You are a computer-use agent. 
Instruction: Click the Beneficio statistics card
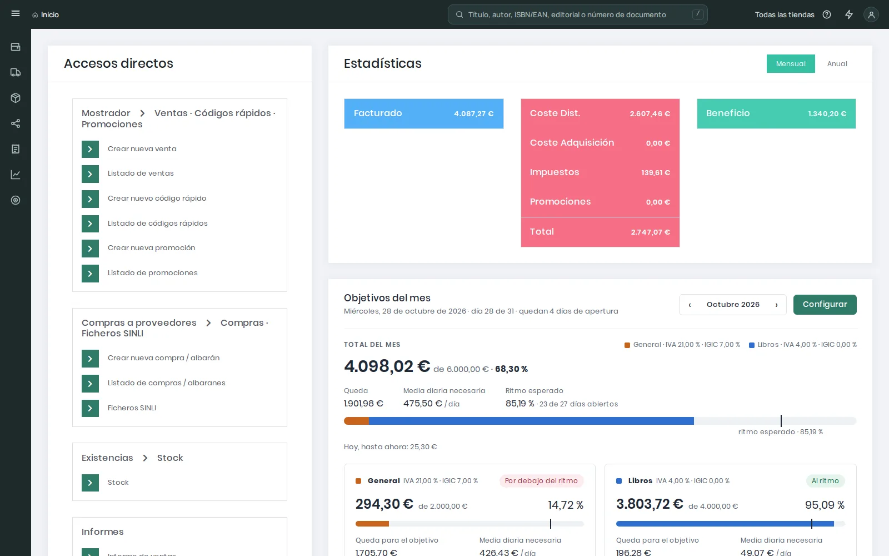776,113
